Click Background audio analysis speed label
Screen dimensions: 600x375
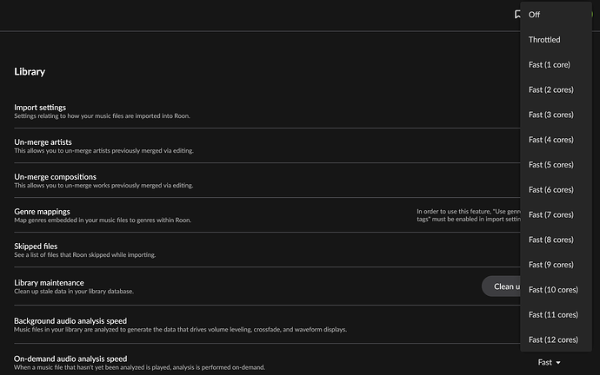pos(70,320)
